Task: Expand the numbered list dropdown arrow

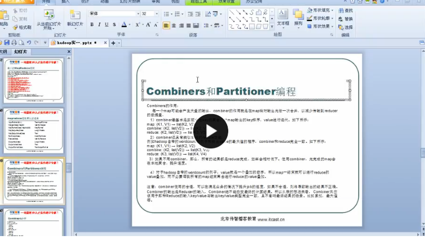Action: point(183,14)
